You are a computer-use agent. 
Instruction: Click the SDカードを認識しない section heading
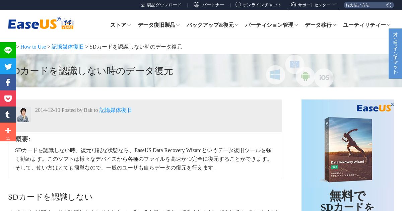tap(50, 197)
